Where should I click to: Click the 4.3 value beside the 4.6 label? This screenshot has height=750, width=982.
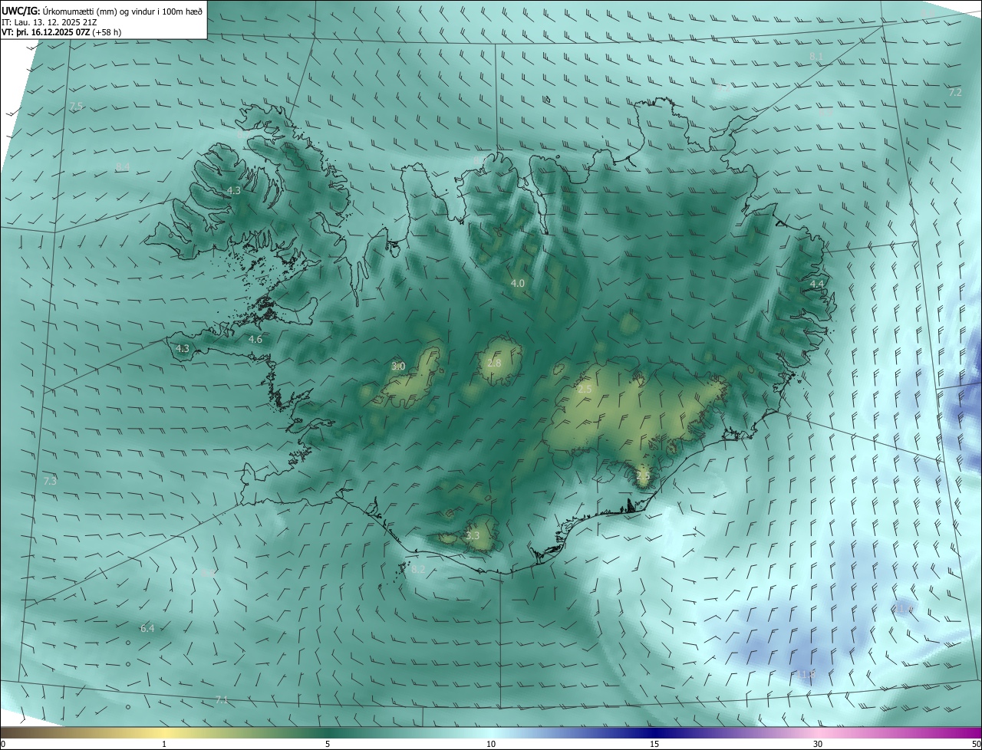pyautogui.click(x=183, y=348)
